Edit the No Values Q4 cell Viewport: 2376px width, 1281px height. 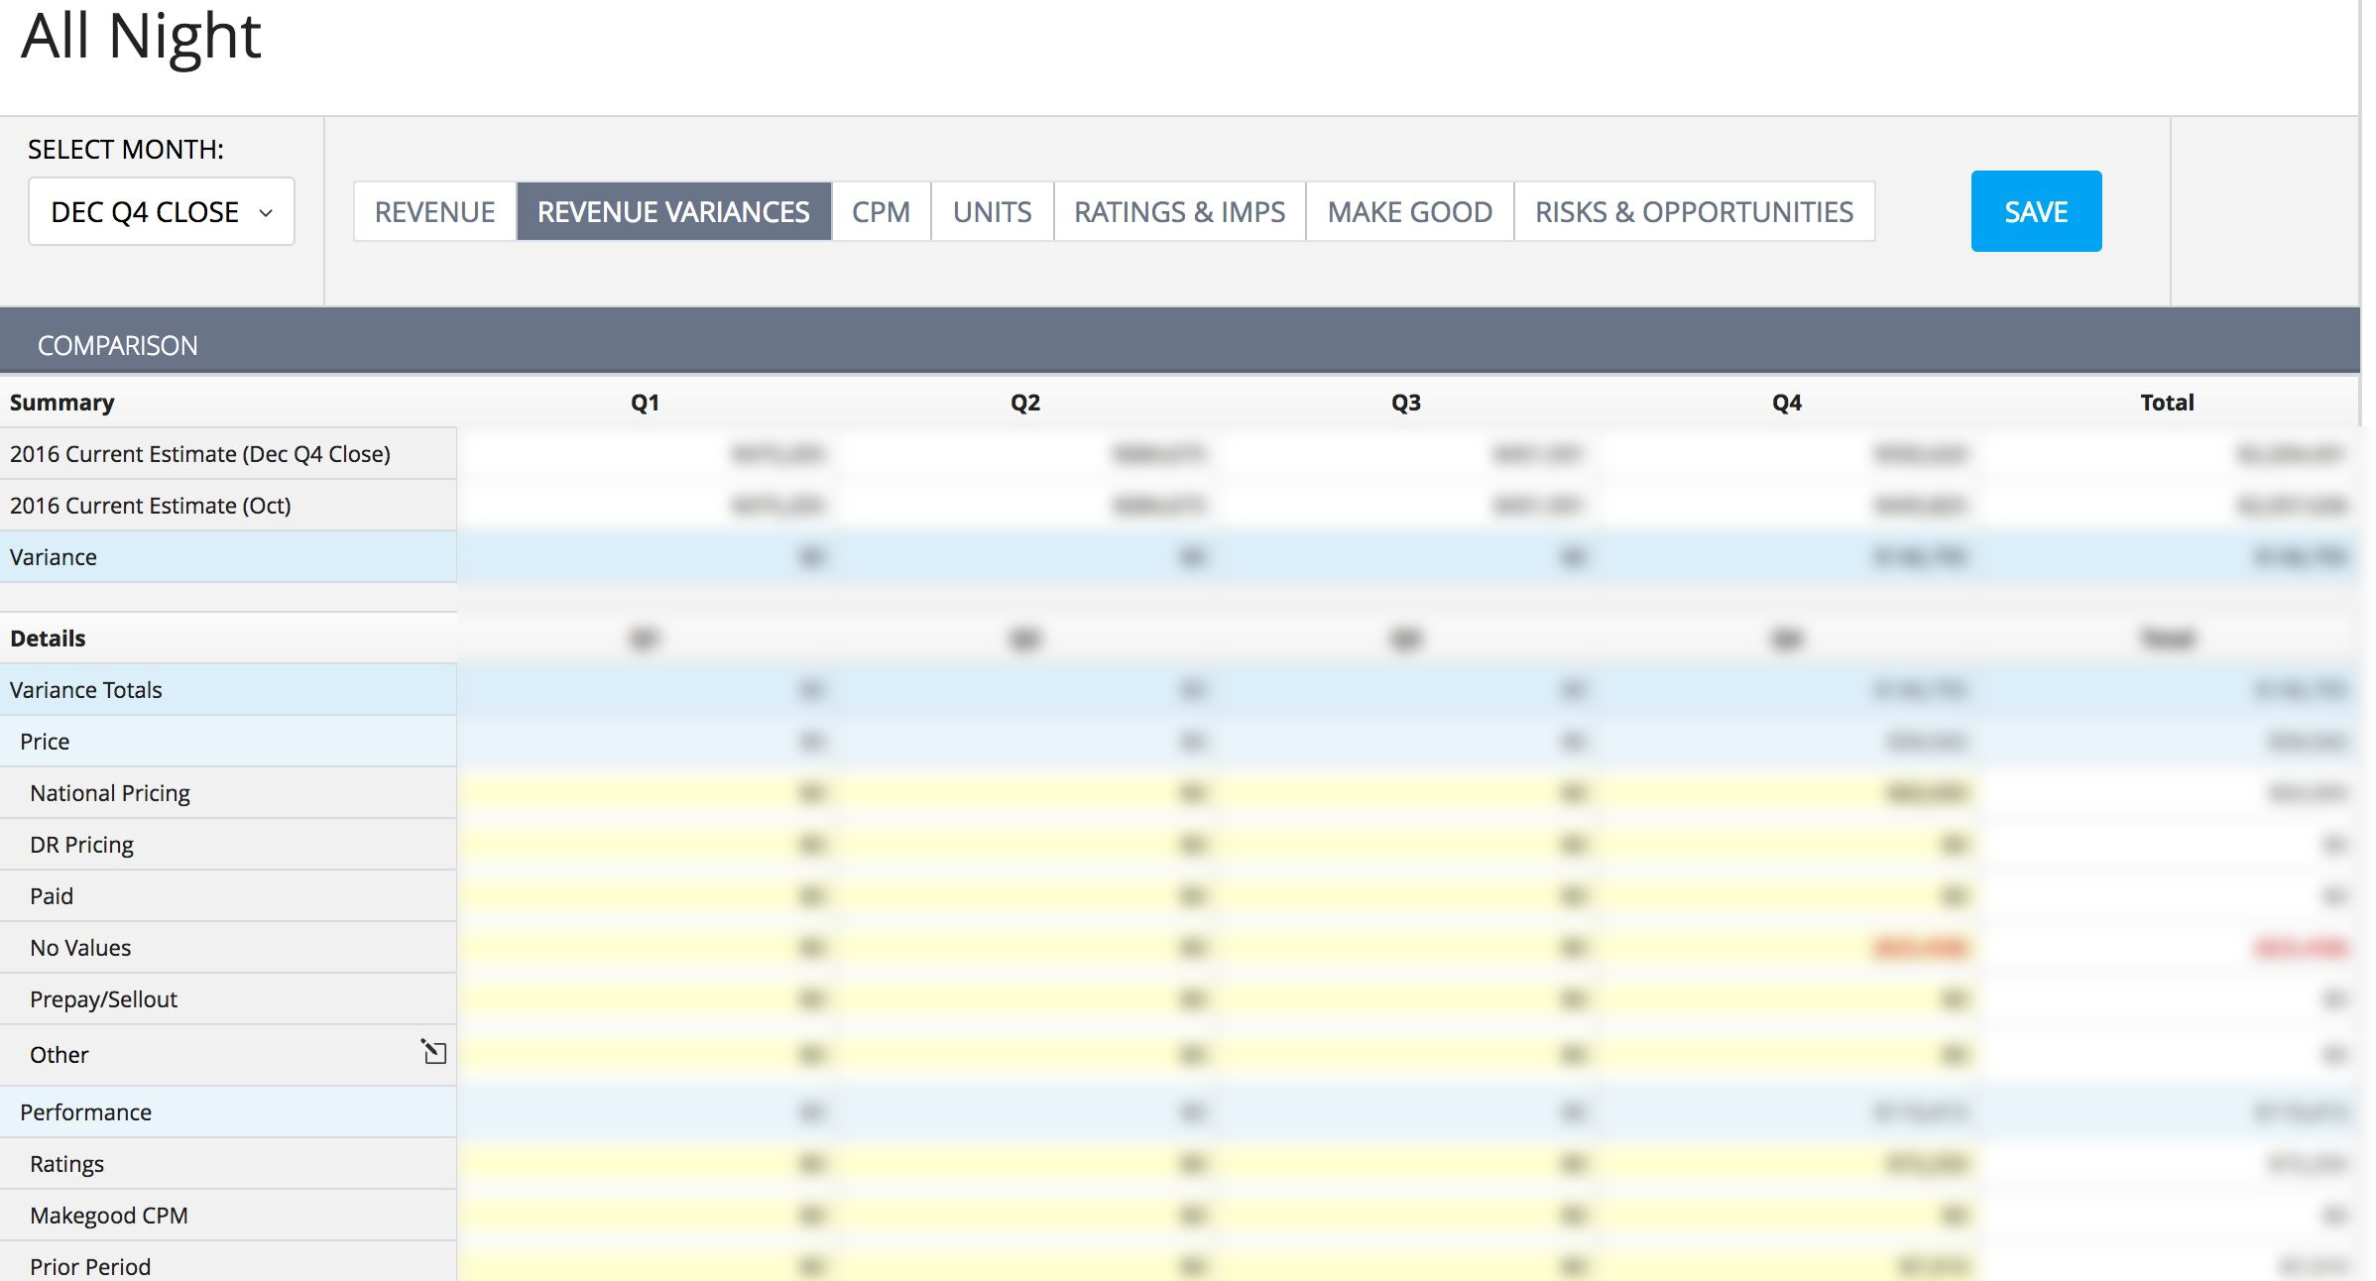point(1785,948)
